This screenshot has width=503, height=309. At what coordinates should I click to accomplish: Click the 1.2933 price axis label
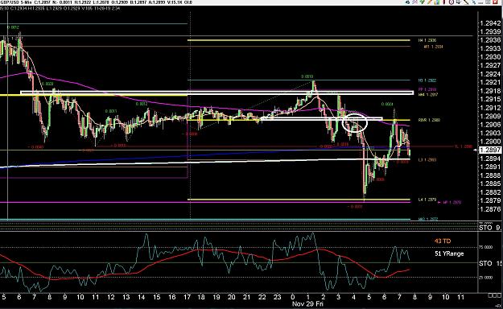(490, 48)
